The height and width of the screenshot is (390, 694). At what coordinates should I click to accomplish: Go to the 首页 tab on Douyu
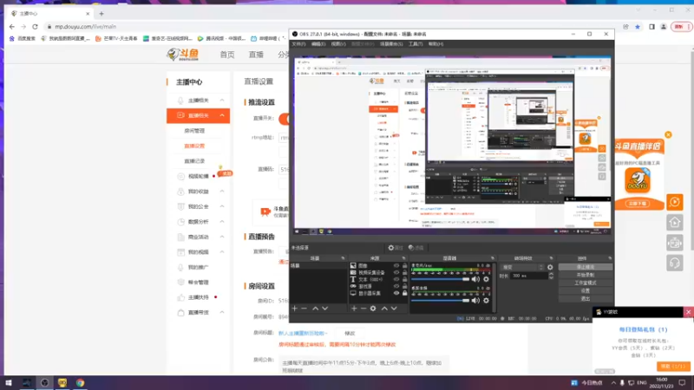point(227,55)
